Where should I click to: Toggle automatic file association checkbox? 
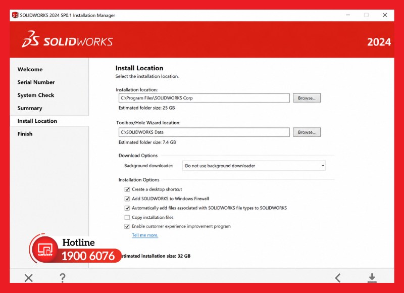pyautogui.click(x=127, y=208)
